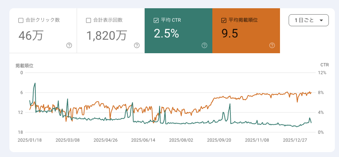Viewport: 339px width, 157px height.
Task: Click the 2025/03/08 date label
Action: tap(68, 140)
